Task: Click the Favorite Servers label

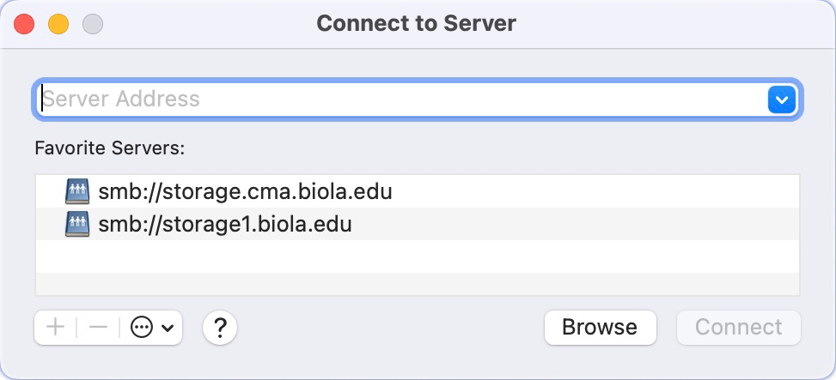Action: (109, 148)
